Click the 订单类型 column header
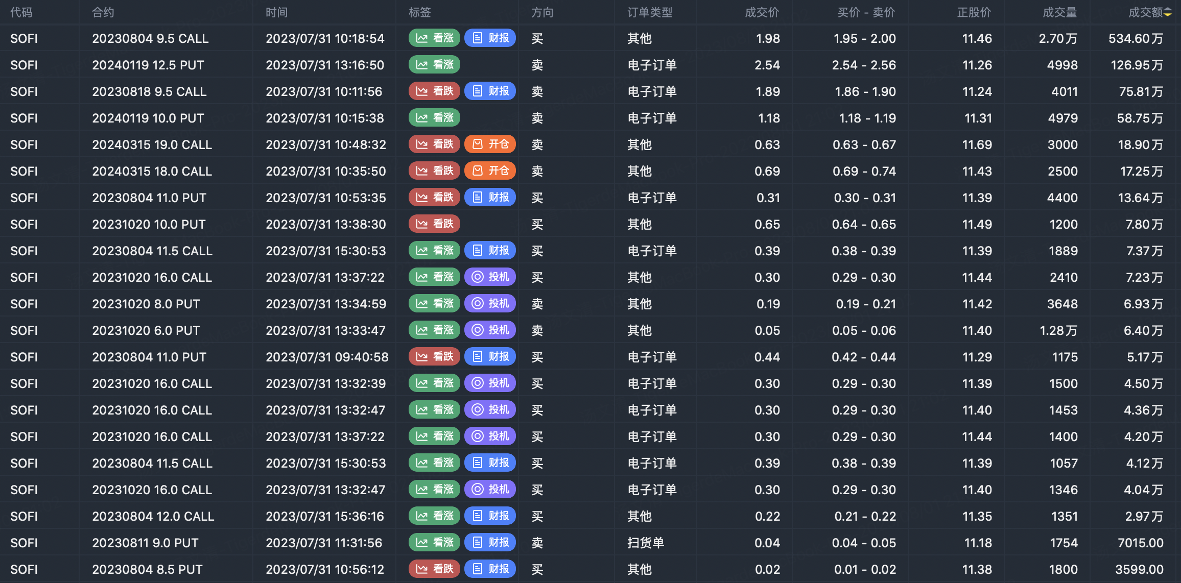 [x=650, y=12]
